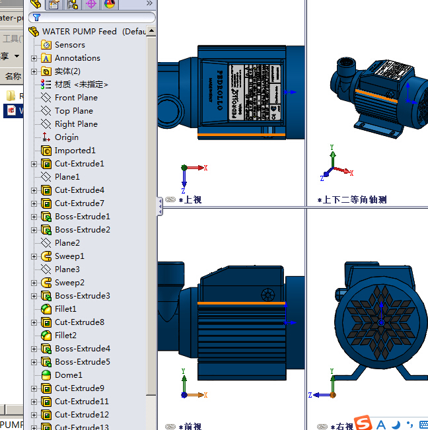Select the Origin icon
This screenshot has width=428, height=430.
46,137
